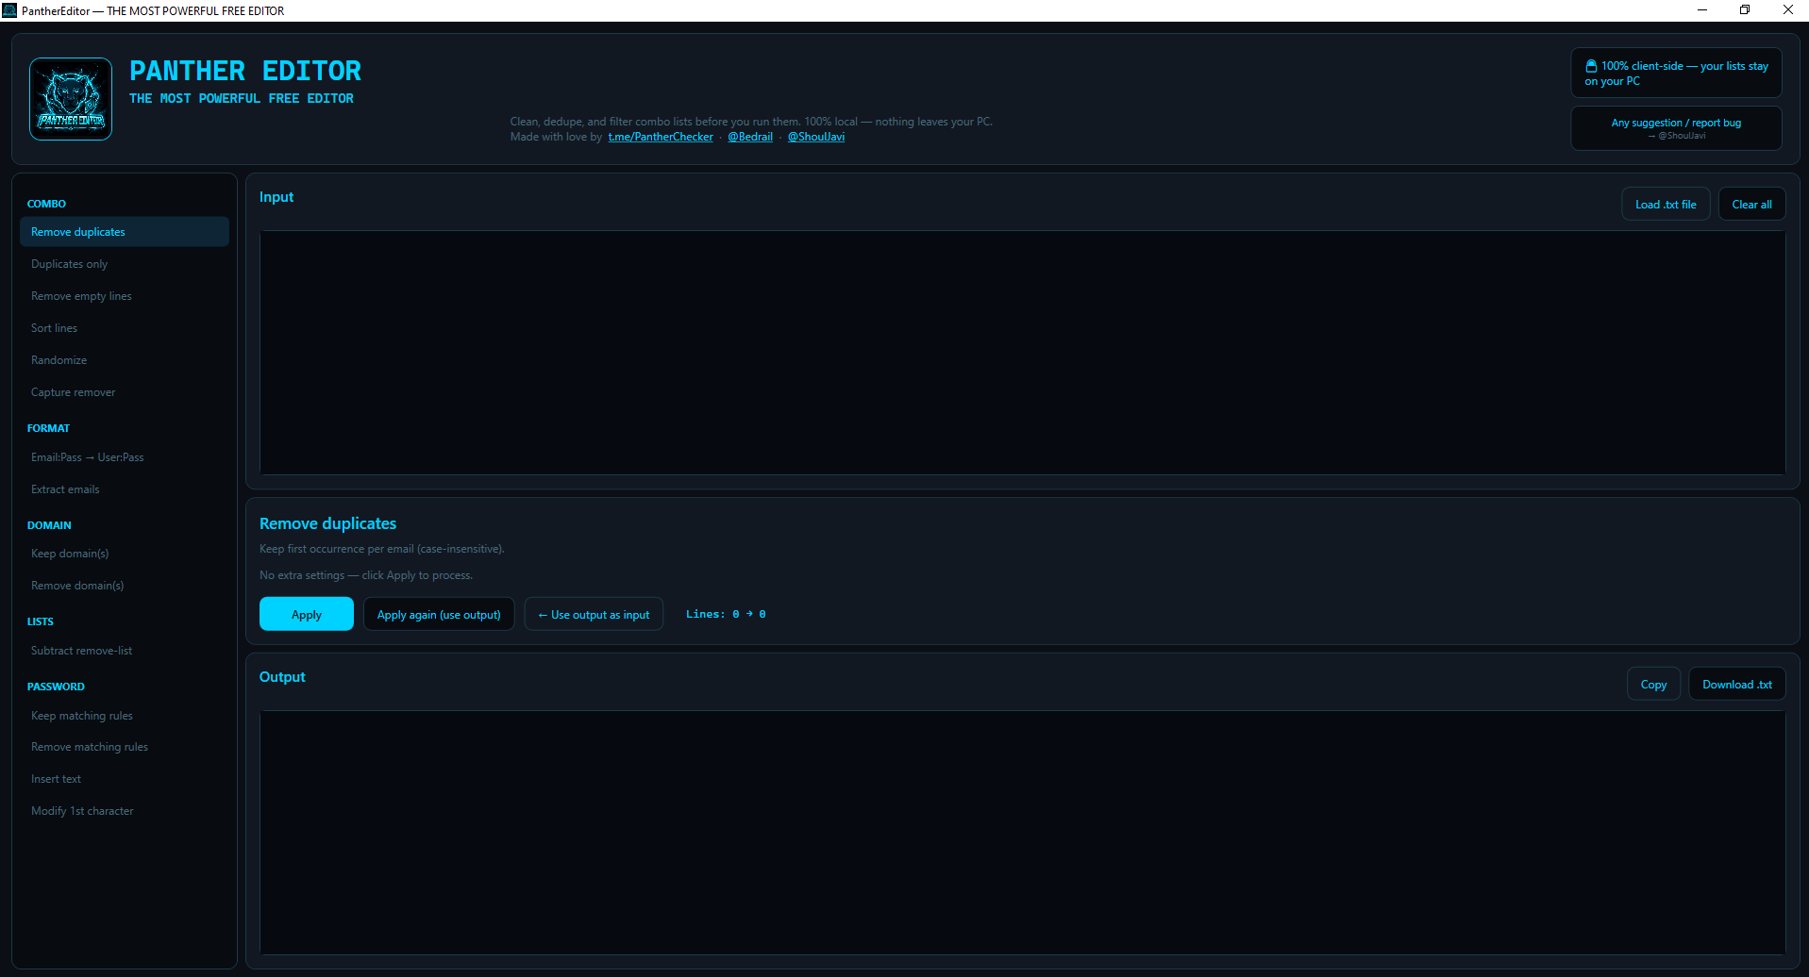
Task: Click the PantherEditor title bar app icon
Action: pos(9,10)
